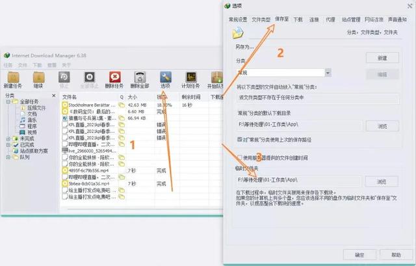The image size is (416, 266).
Task: Click file icon of 《数码宝贝：最后的 row
Action: click(x=65, y=111)
